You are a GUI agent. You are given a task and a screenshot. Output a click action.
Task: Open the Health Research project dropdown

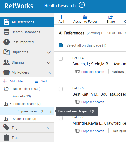[82, 5]
